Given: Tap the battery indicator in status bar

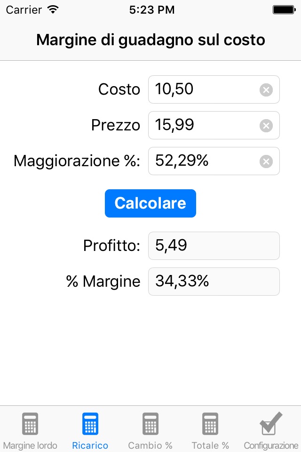Looking at the screenshot, I should 283,9.
